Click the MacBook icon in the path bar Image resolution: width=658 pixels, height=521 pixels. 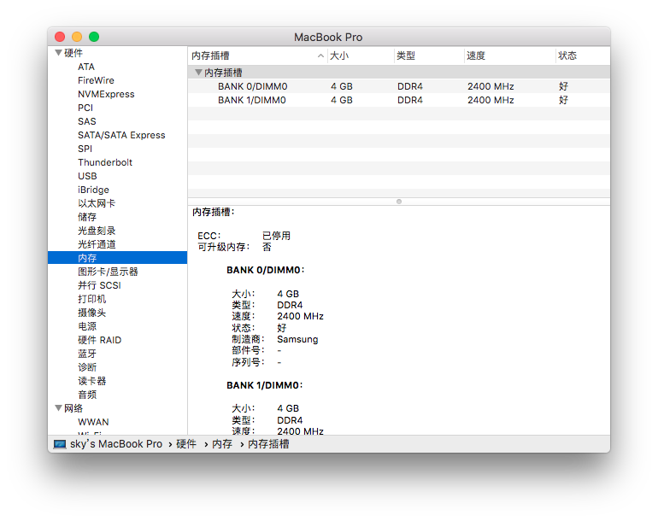60,444
